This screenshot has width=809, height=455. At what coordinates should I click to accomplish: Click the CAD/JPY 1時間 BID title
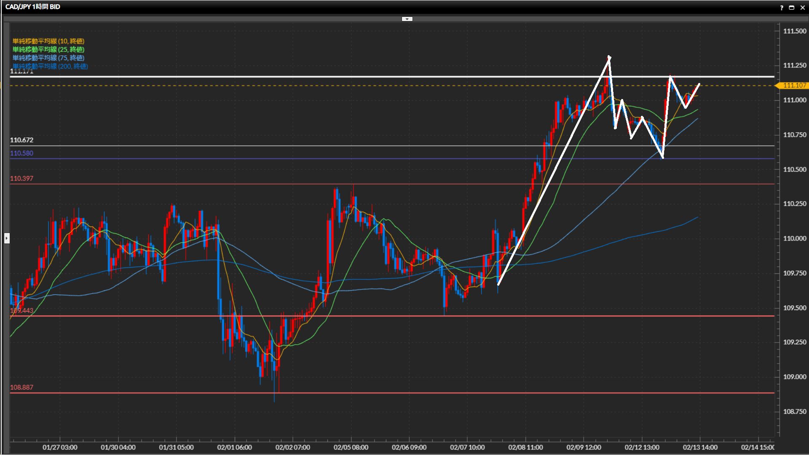(x=33, y=7)
